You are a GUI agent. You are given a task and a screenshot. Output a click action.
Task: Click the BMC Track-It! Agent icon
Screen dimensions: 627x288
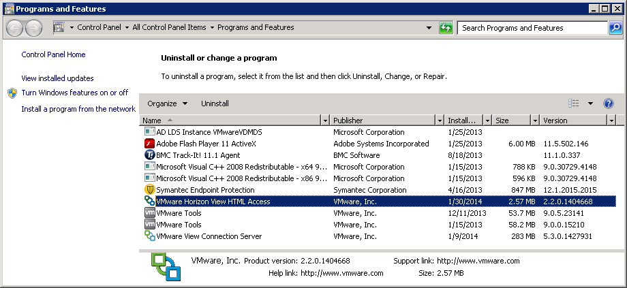150,155
